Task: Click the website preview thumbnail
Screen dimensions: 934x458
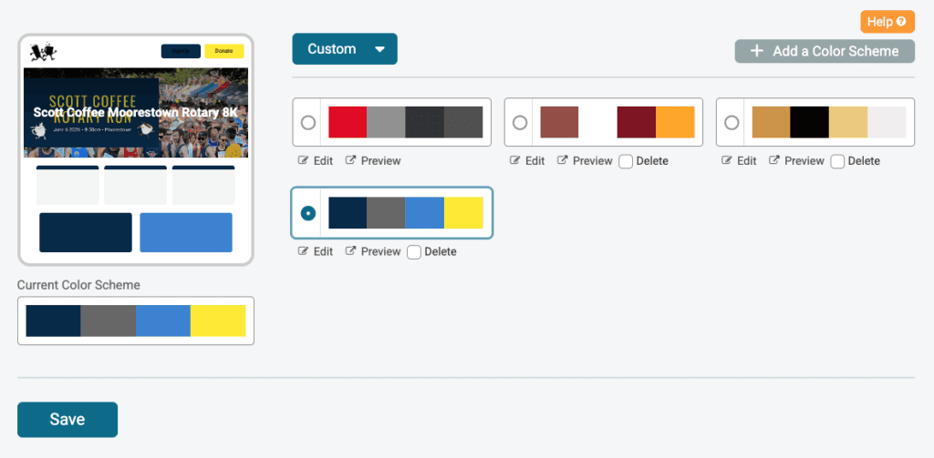Action: click(135, 150)
